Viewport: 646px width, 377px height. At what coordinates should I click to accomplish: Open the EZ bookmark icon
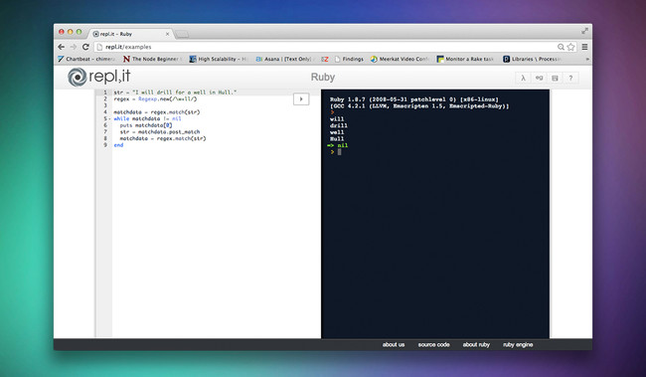[325, 59]
